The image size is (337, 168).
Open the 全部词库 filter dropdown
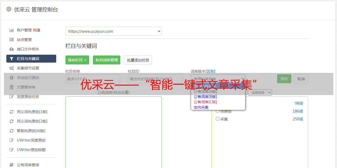(260, 92)
